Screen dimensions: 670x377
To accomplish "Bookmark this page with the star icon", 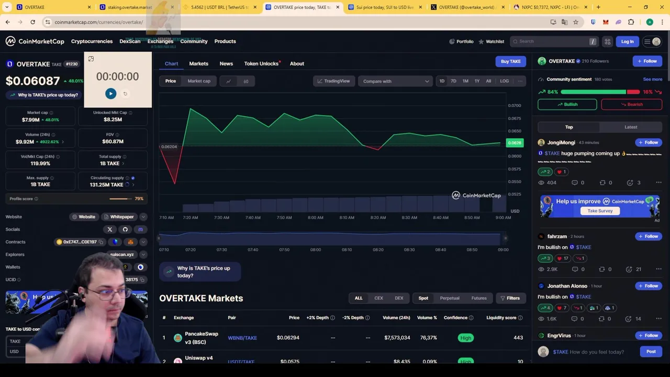I will pos(576,22).
